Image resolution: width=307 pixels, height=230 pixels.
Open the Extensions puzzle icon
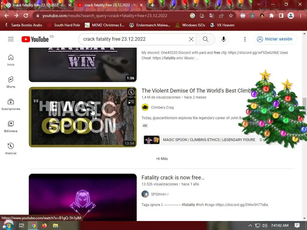coord(272,16)
